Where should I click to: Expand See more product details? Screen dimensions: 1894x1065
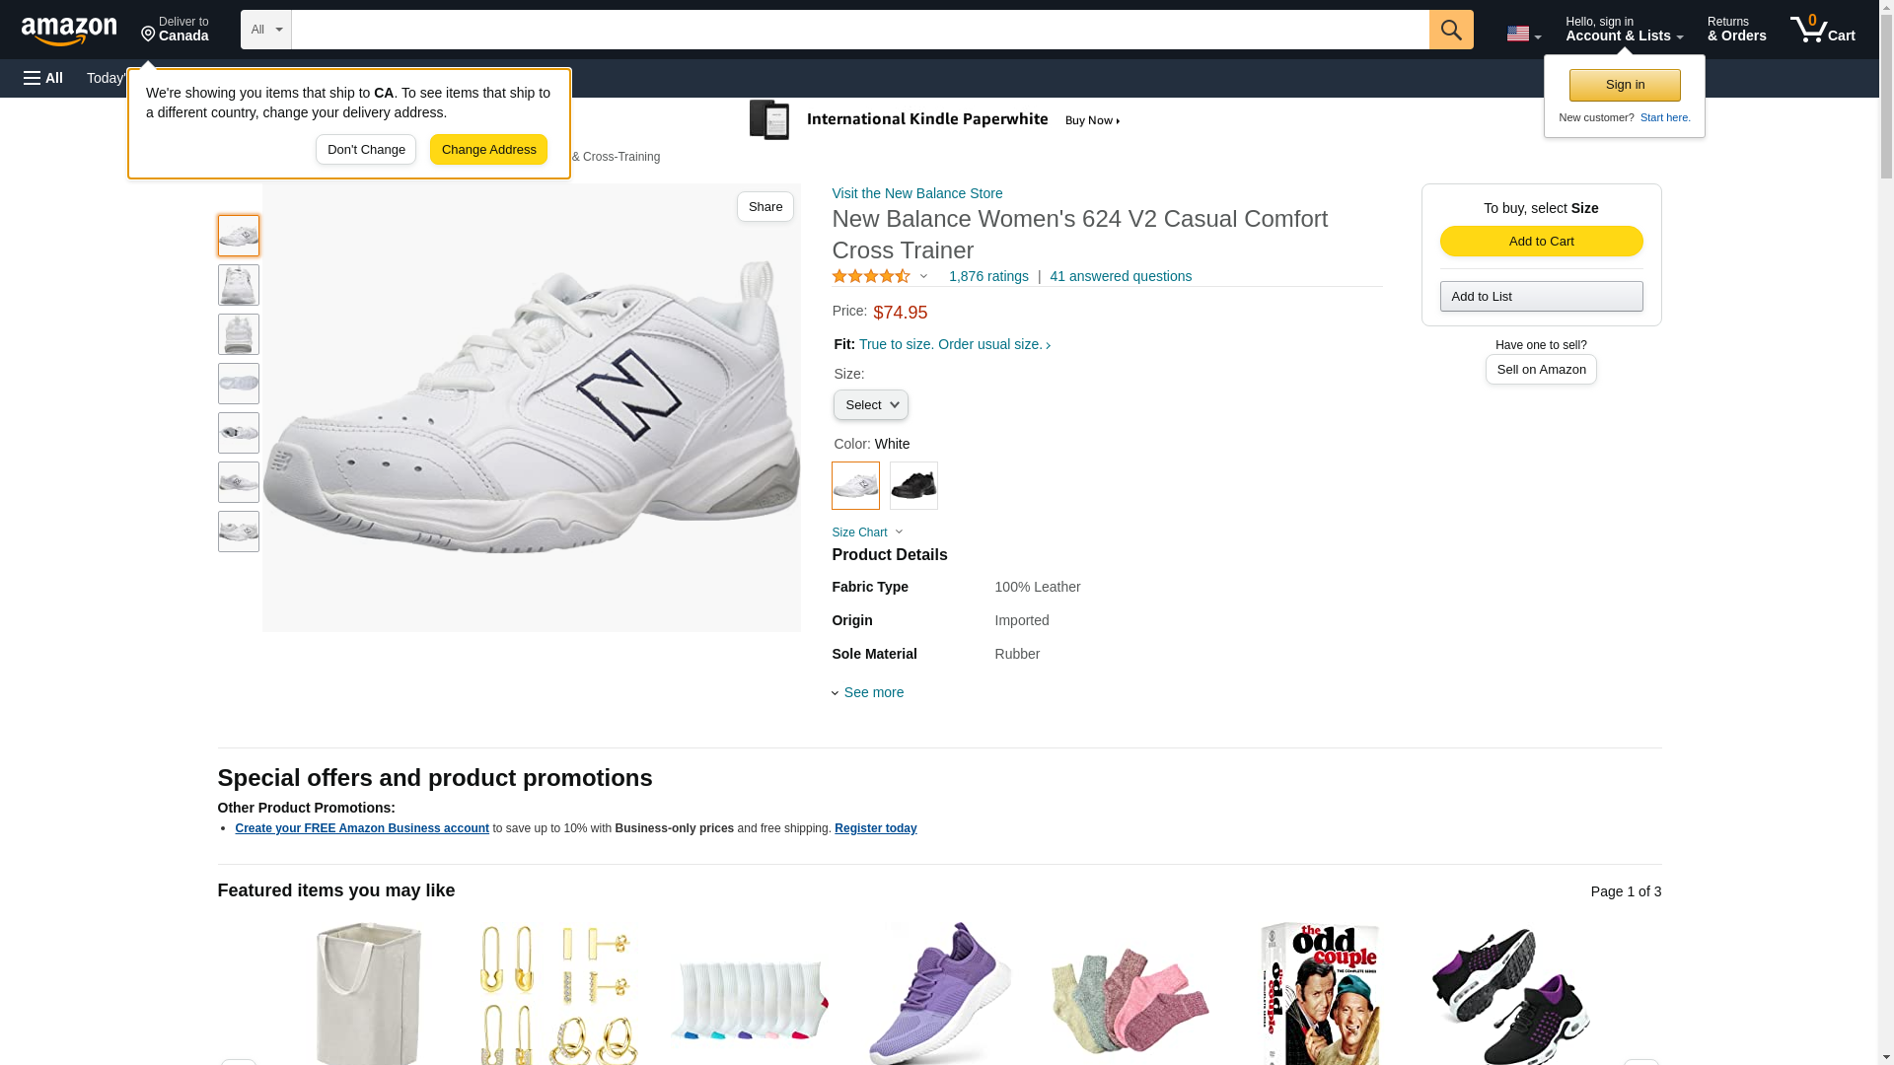tap(872, 692)
